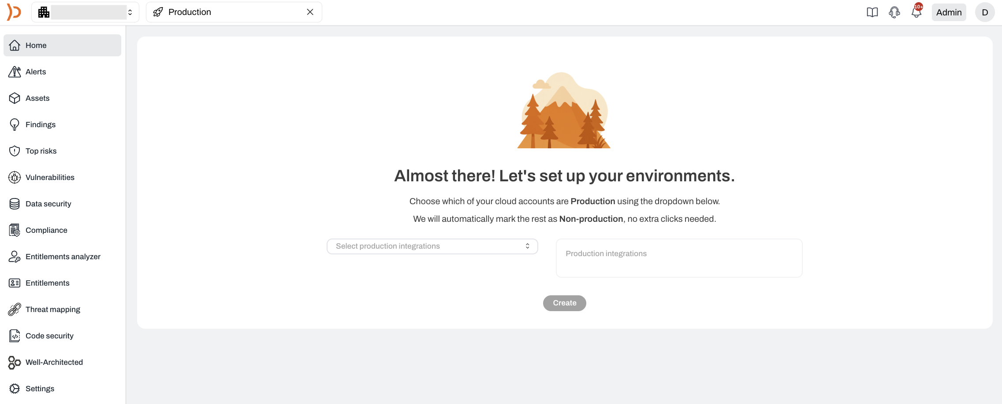Click the support headset icon
The height and width of the screenshot is (404, 1002).
894,12
